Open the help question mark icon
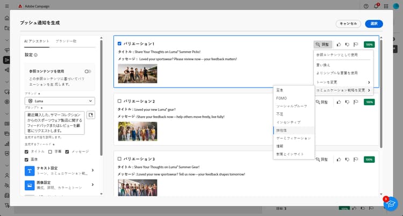 (x=366, y=6)
